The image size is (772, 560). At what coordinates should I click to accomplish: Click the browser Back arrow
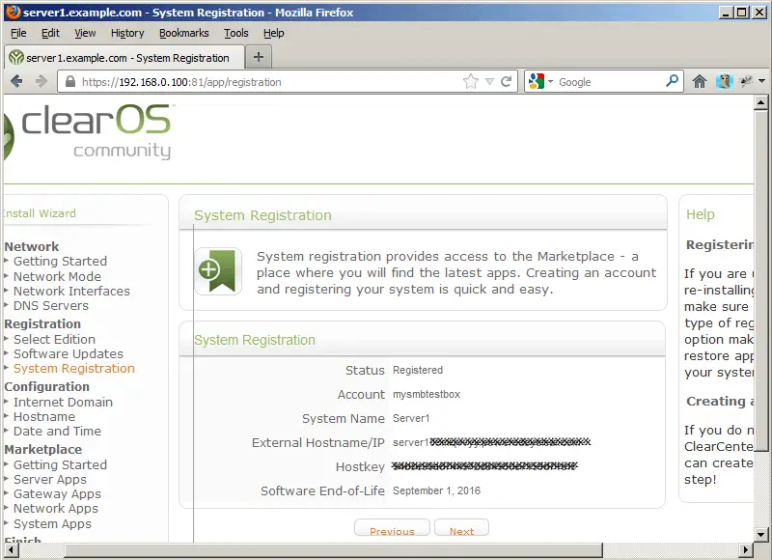16,81
